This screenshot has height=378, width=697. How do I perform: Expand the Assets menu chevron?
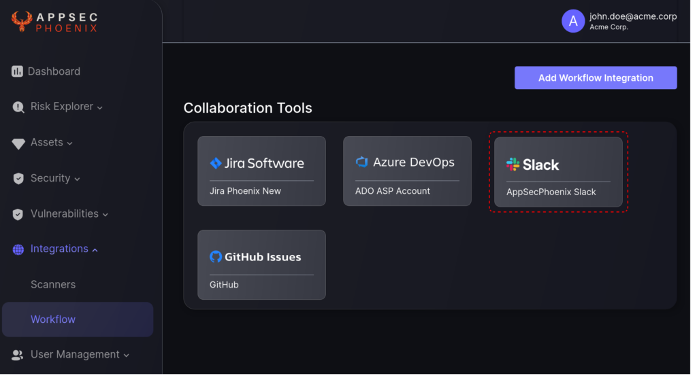[x=70, y=144]
